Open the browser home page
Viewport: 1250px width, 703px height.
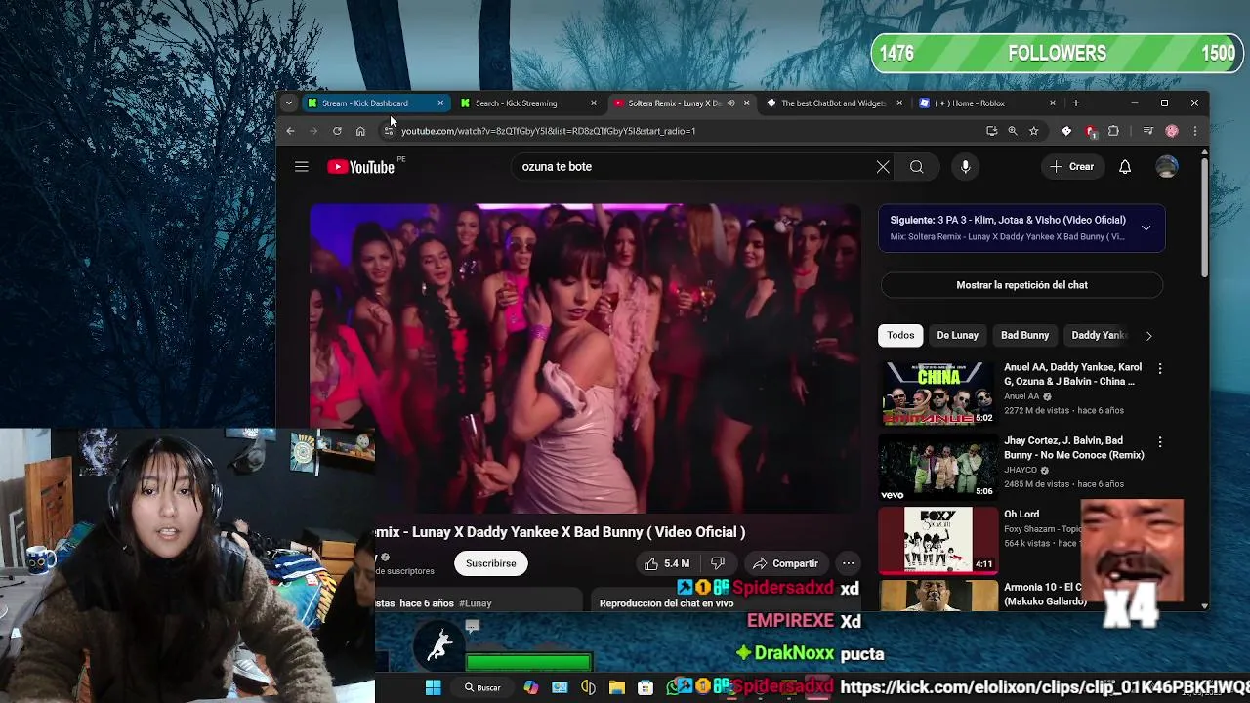click(x=360, y=131)
